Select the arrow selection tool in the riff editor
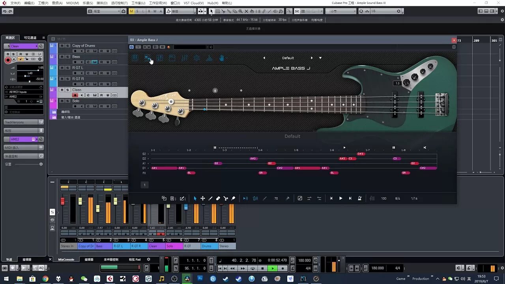 (195, 198)
